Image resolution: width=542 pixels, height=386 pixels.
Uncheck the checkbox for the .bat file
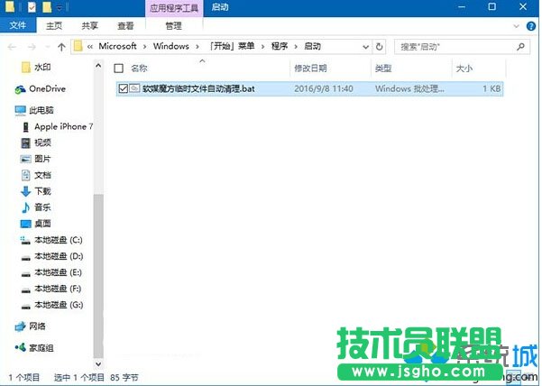pyautogui.click(x=123, y=88)
